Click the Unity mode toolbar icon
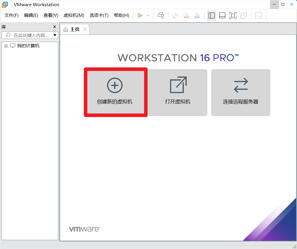The image size is (297, 249). (243, 15)
